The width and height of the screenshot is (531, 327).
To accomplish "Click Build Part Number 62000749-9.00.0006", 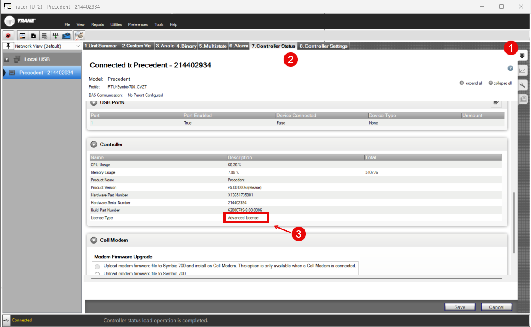I will point(245,210).
